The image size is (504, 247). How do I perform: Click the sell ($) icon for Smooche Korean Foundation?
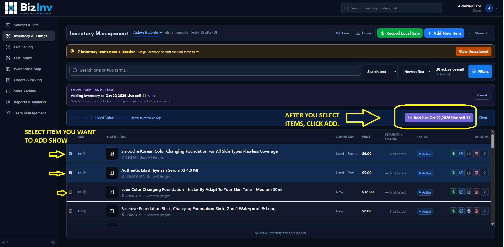tap(453, 154)
